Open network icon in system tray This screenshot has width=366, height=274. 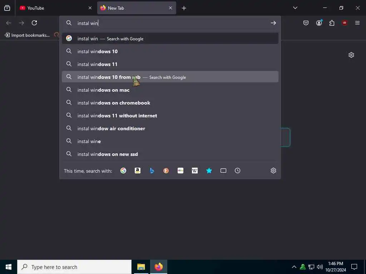(x=311, y=267)
